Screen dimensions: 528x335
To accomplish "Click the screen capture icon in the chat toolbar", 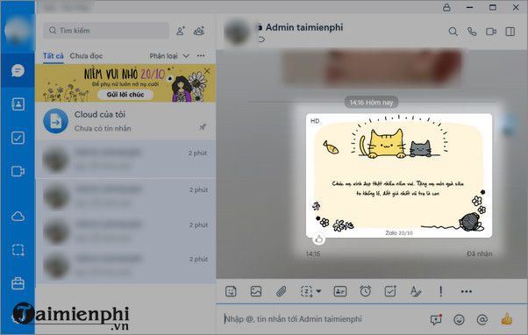I will [x=306, y=291].
